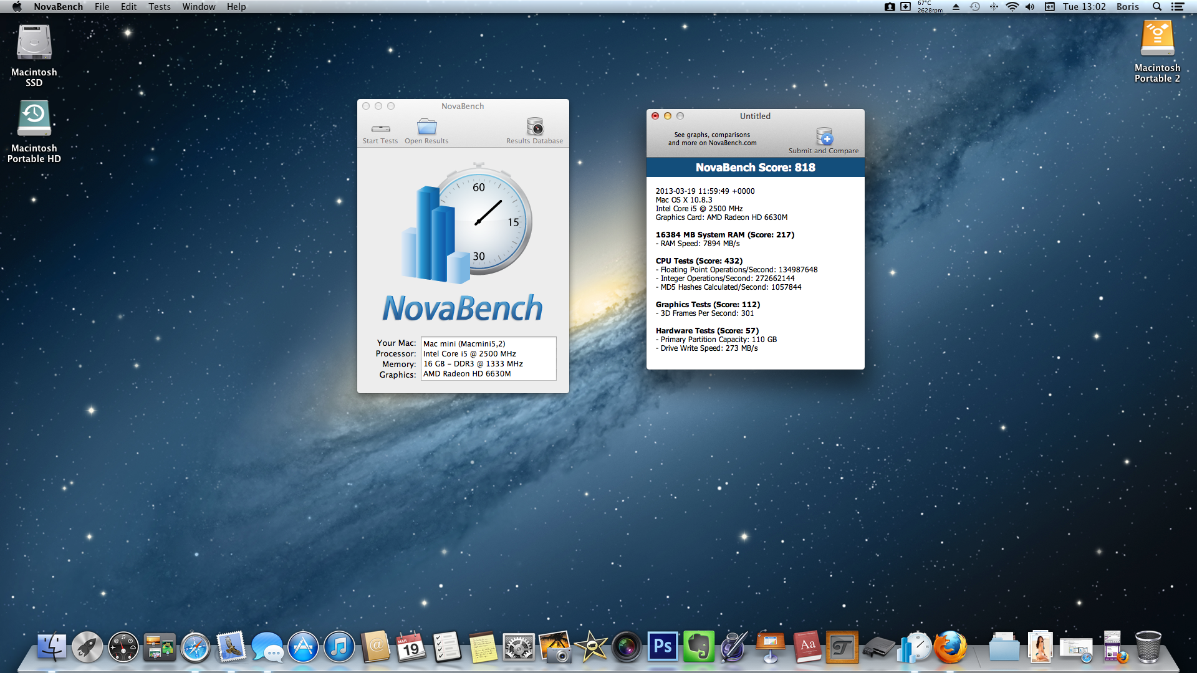
Task: Open Calendar icon showing 19
Action: click(x=411, y=647)
